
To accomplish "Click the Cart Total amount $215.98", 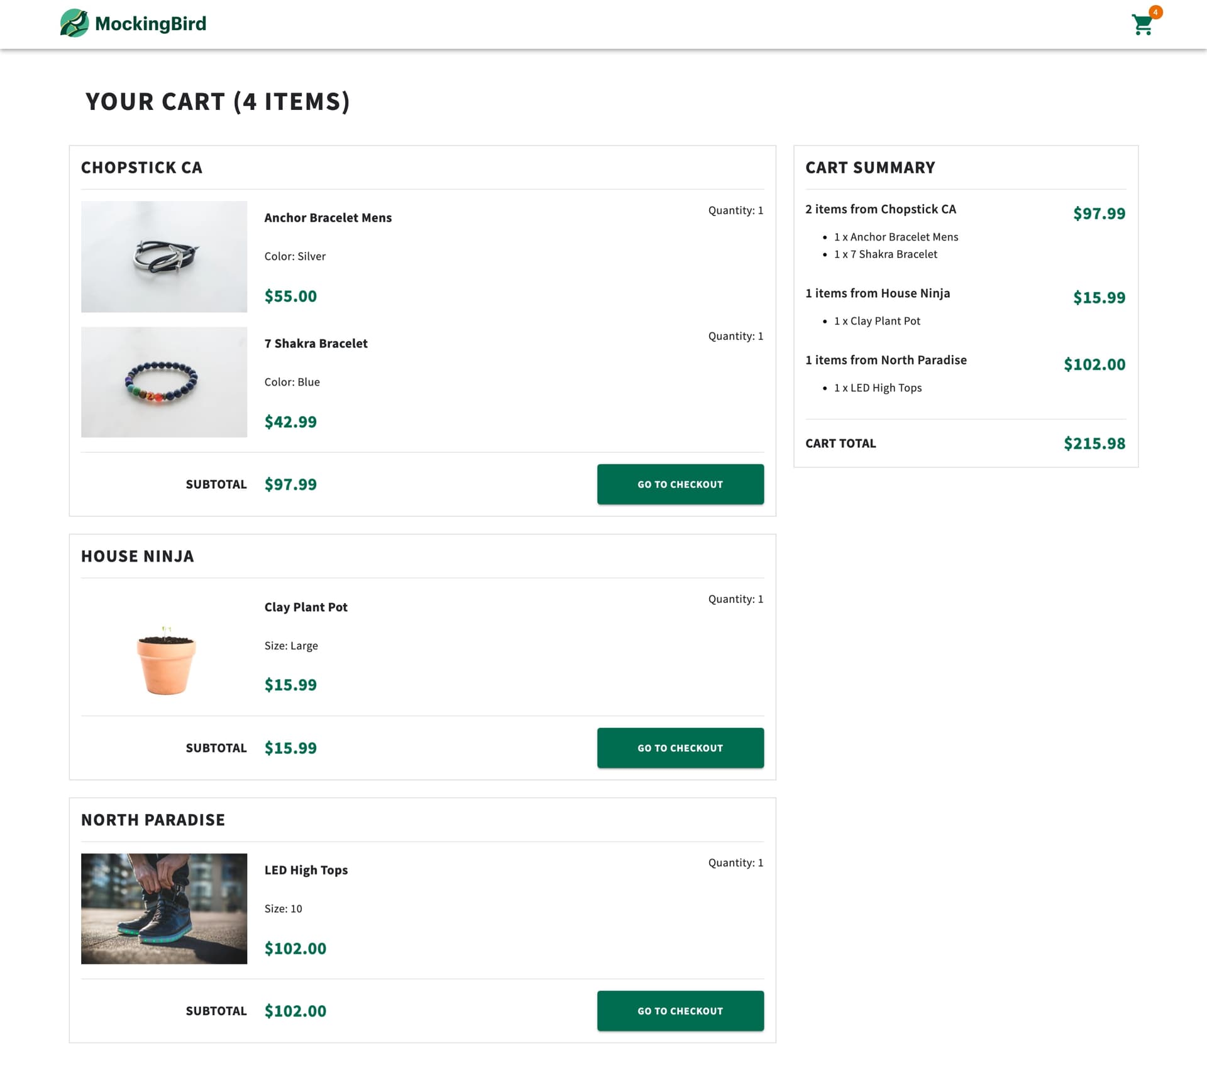I will coord(1094,443).
